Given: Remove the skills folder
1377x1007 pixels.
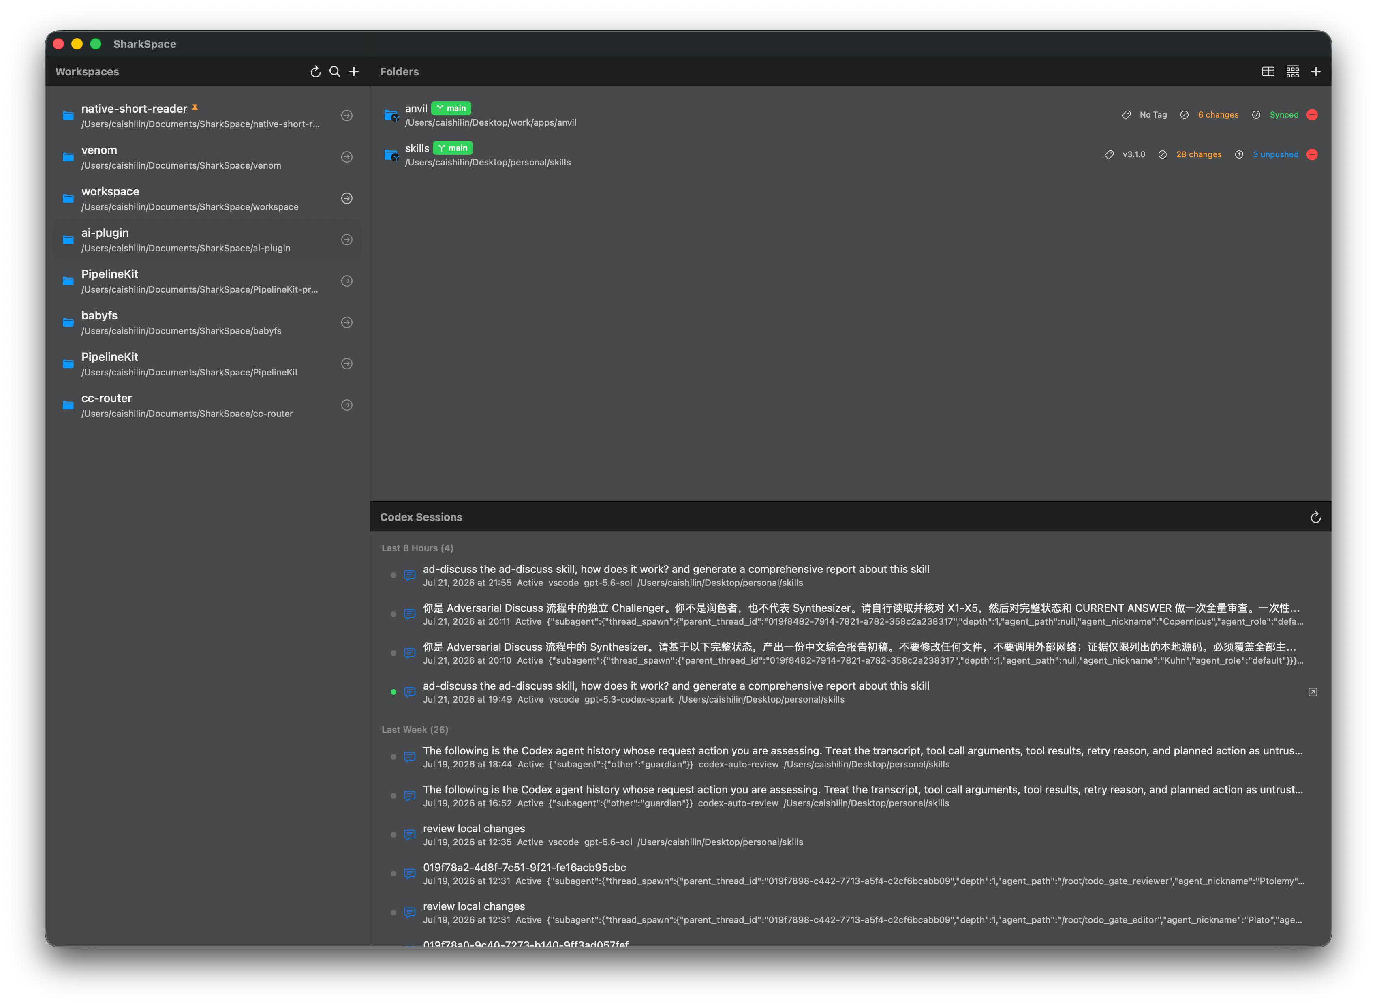Looking at the screenshot, I should coord(1312,154).
